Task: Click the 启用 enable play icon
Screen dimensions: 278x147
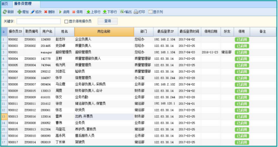Action: 60,12
